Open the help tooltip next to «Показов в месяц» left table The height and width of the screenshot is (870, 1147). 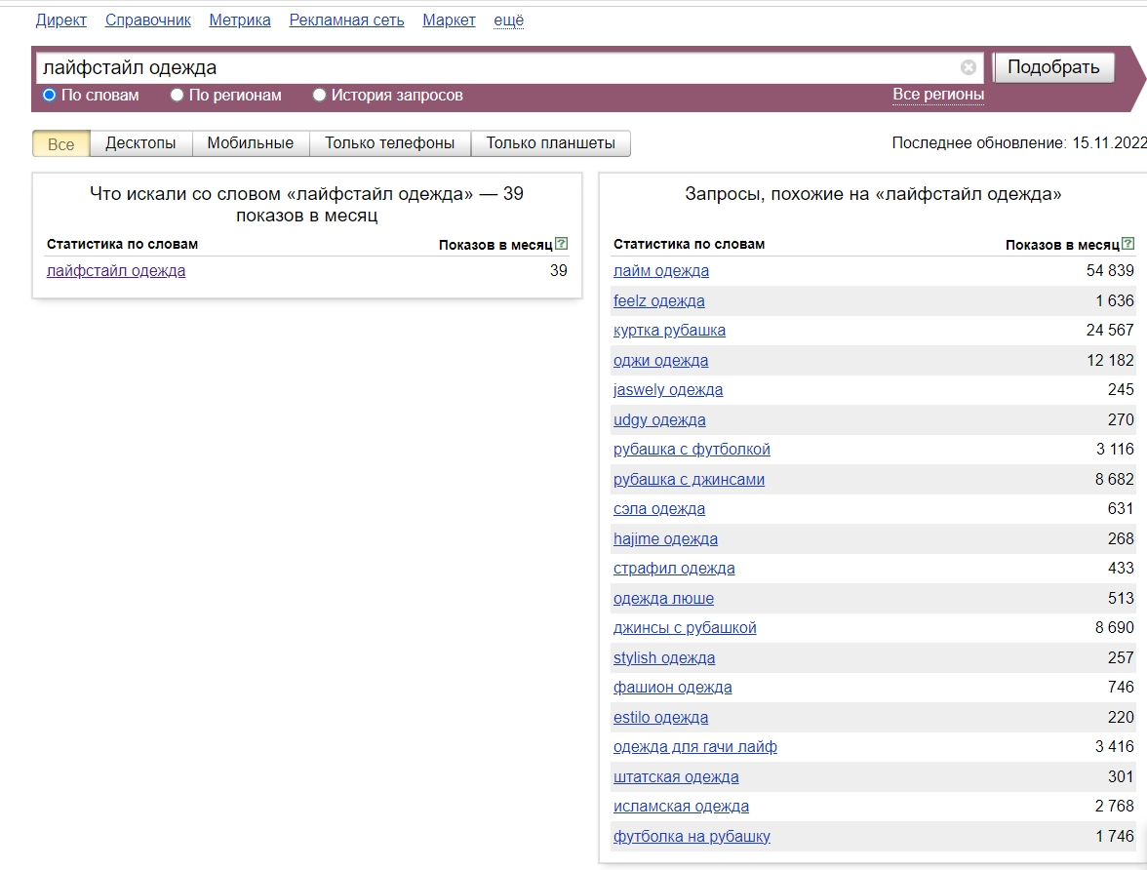564,242
